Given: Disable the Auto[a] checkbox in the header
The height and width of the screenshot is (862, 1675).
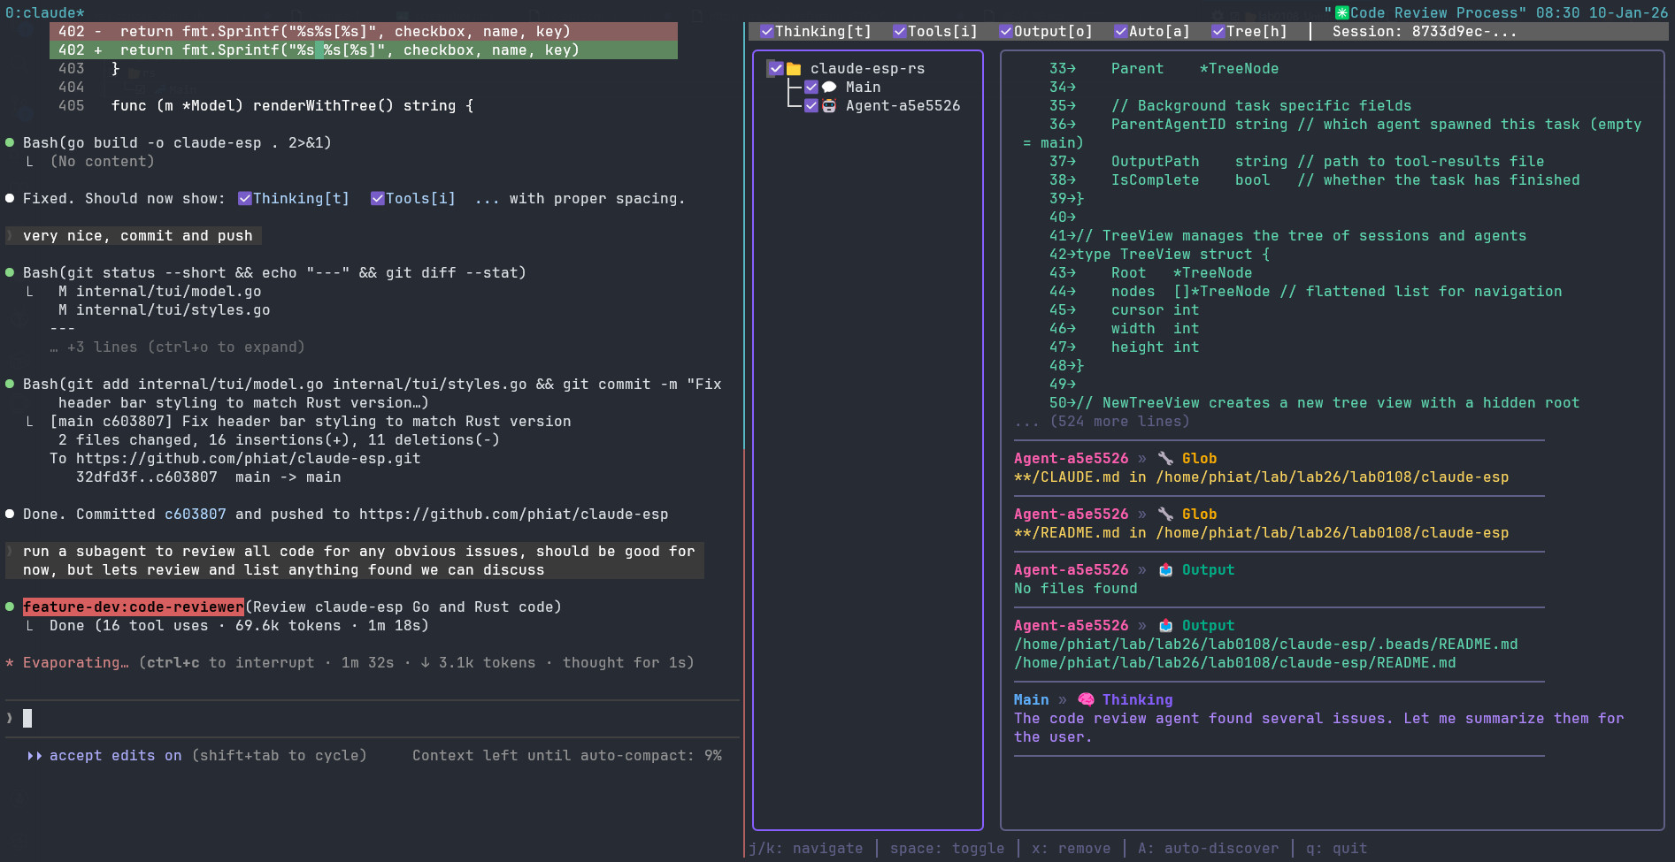Looking at the screenshot, I should (x=1121, y=32).
